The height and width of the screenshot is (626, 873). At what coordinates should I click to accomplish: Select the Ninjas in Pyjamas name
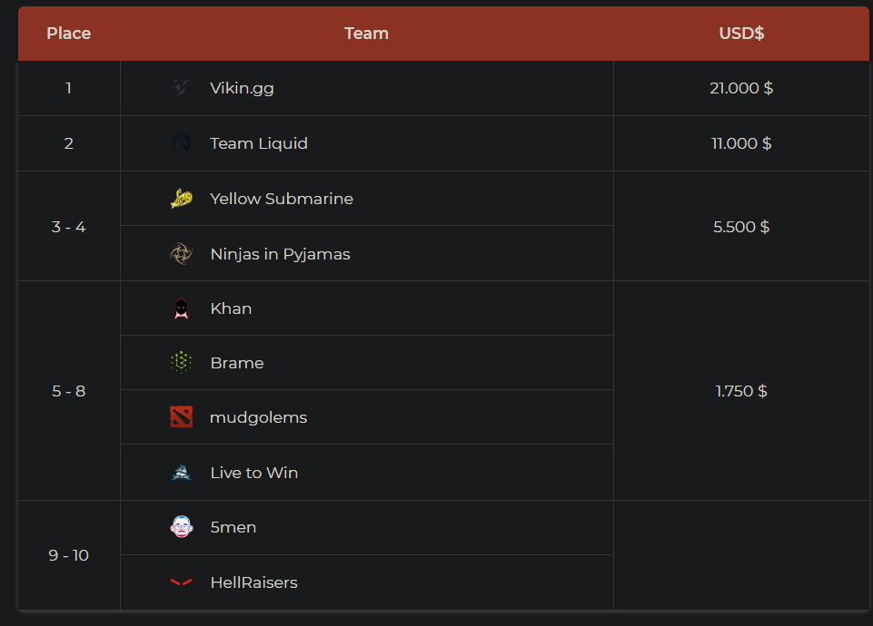[x=280, y=254]
